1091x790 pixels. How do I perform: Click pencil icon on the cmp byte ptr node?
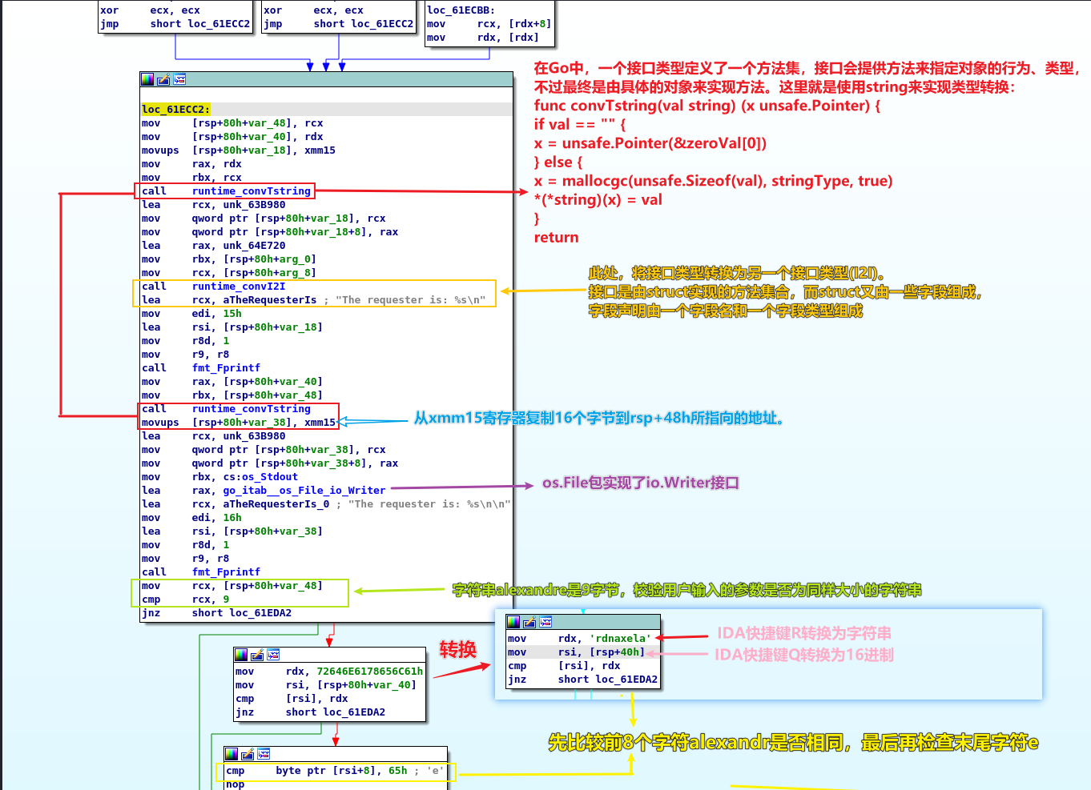248,754
